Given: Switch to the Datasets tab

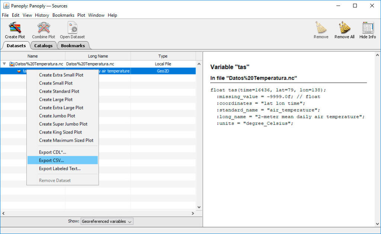Looking at the screenshot, I should tap(16, 46).
